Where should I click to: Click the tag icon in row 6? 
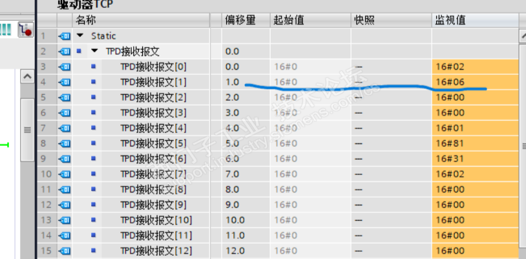point(65,113)
